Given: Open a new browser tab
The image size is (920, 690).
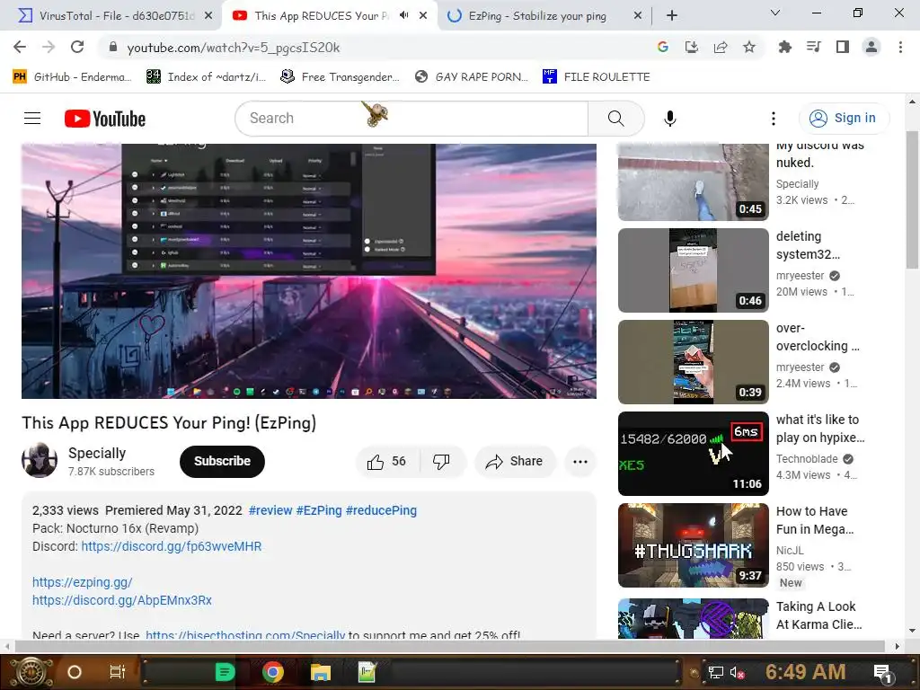Looking at the screenshot, I should coord(672,16).
